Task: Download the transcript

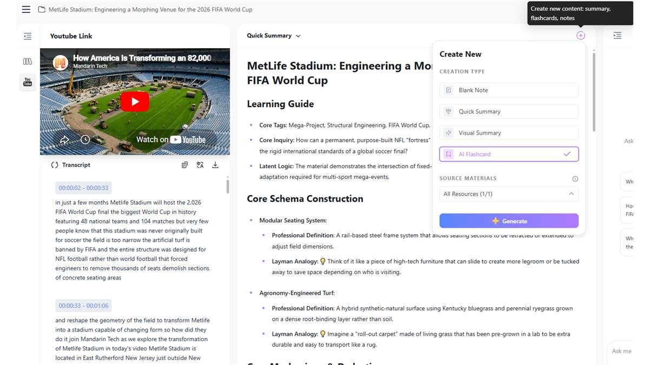Action: pos(215,165)
